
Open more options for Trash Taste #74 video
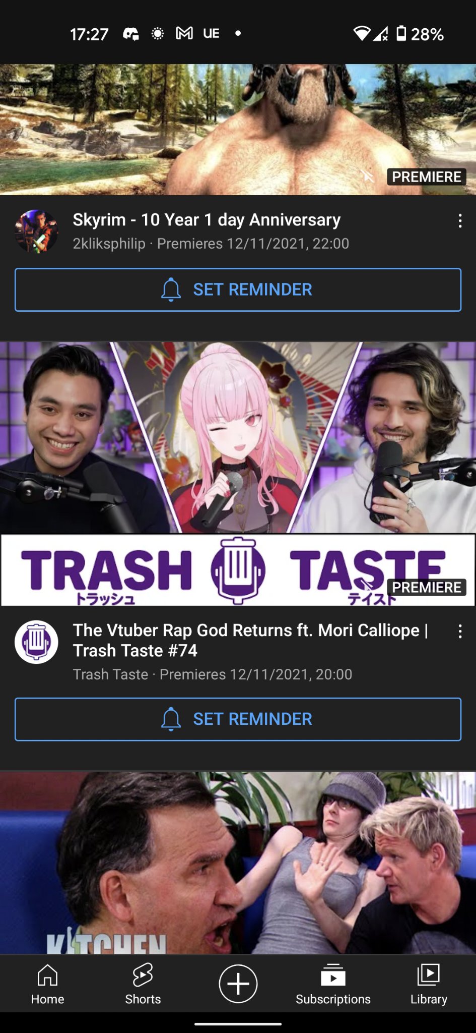460,632
